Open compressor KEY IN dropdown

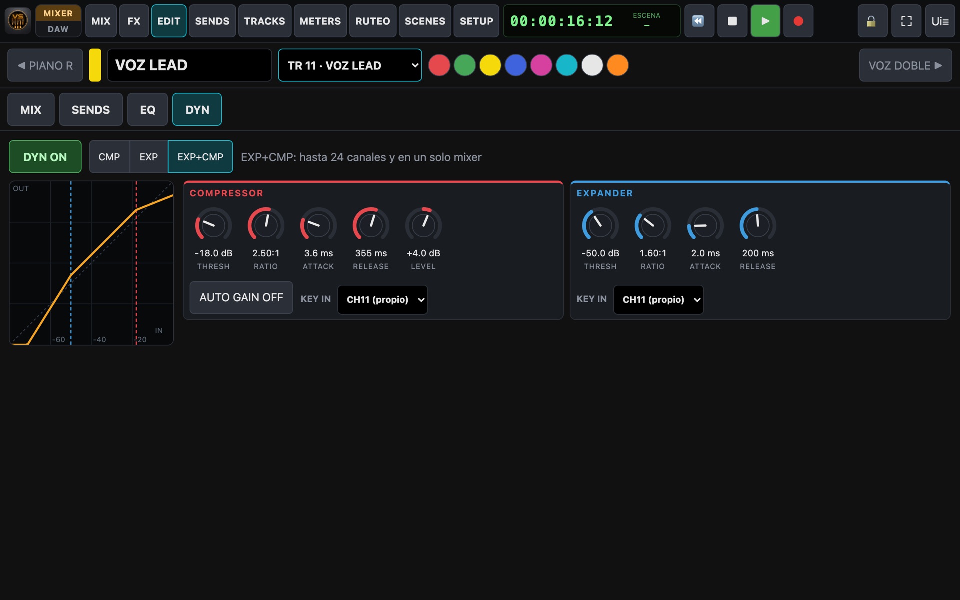click(x=383, y=300)
